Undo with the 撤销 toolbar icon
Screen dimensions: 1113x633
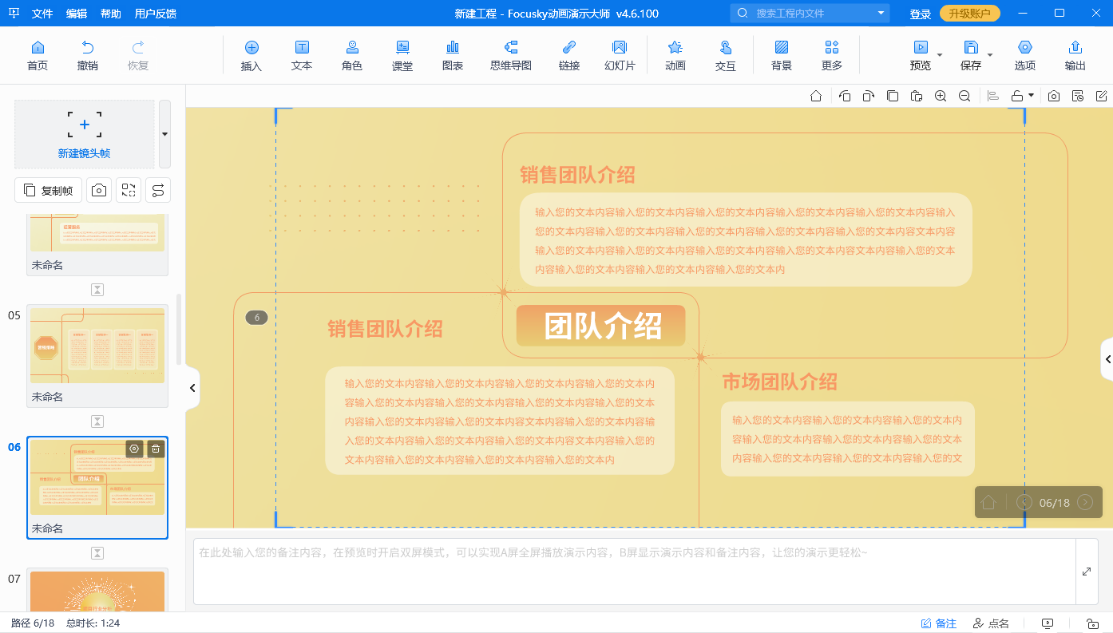click(x=88, y=55)
